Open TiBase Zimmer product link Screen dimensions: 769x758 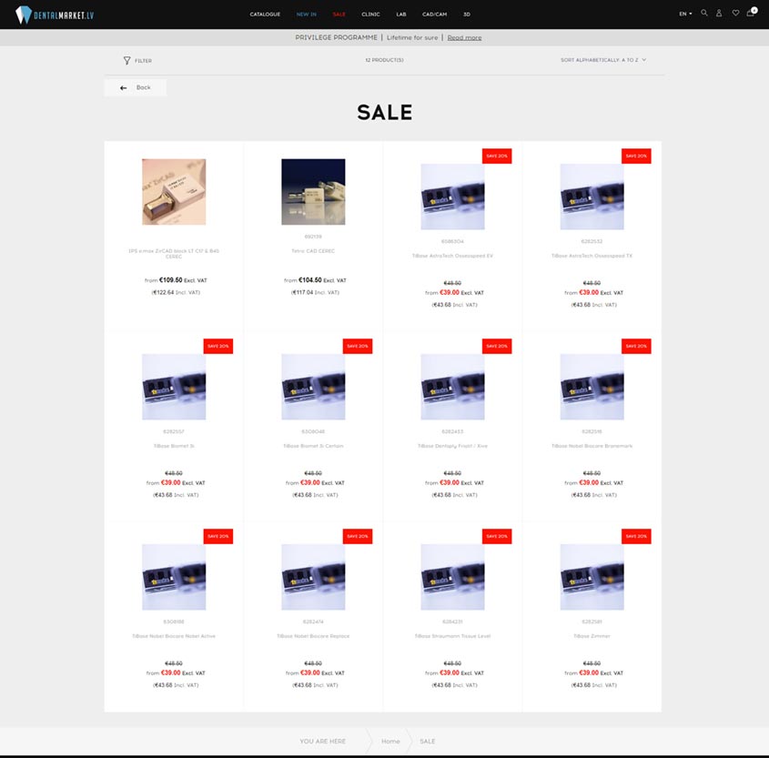click(x=592, y=636)
